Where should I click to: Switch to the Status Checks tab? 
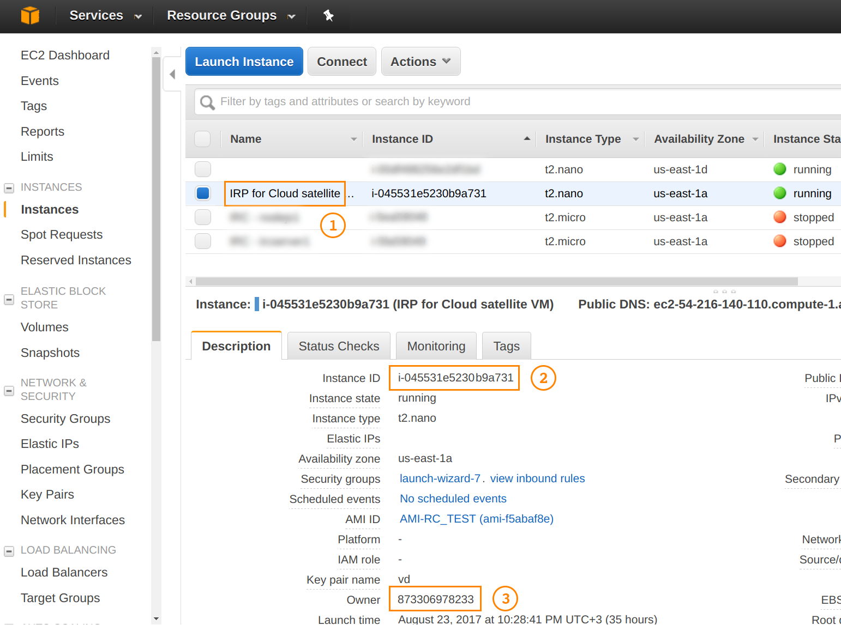pos(339,346)
